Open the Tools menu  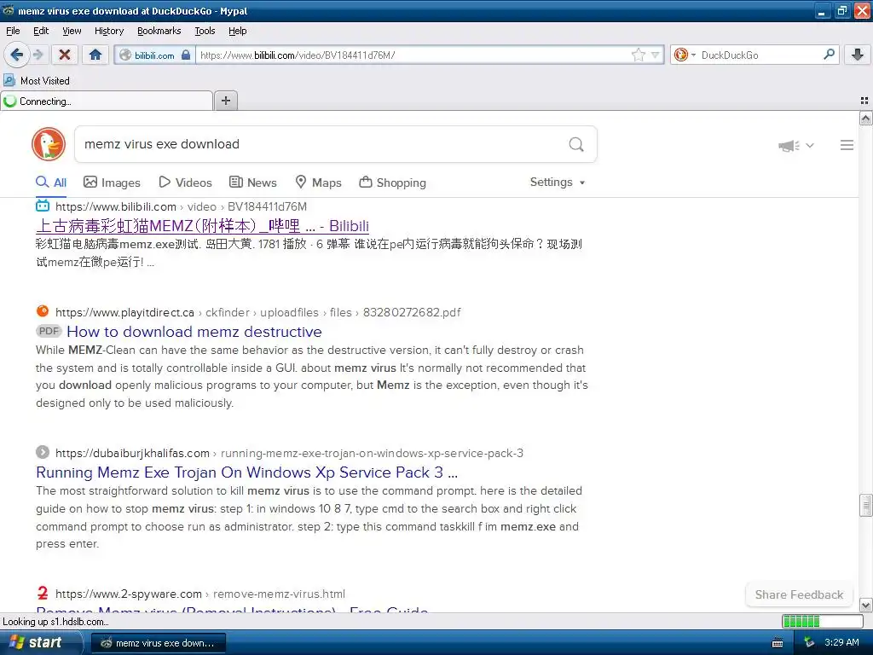point(205,31)
